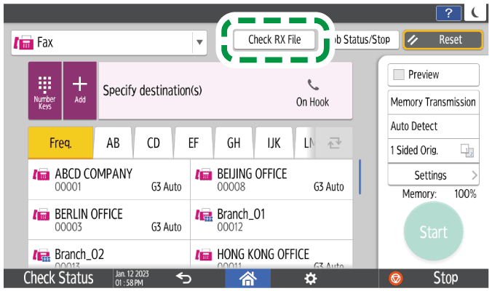
Task: Toggle 1 Sided Orig. setting
Action: [433, 150]
